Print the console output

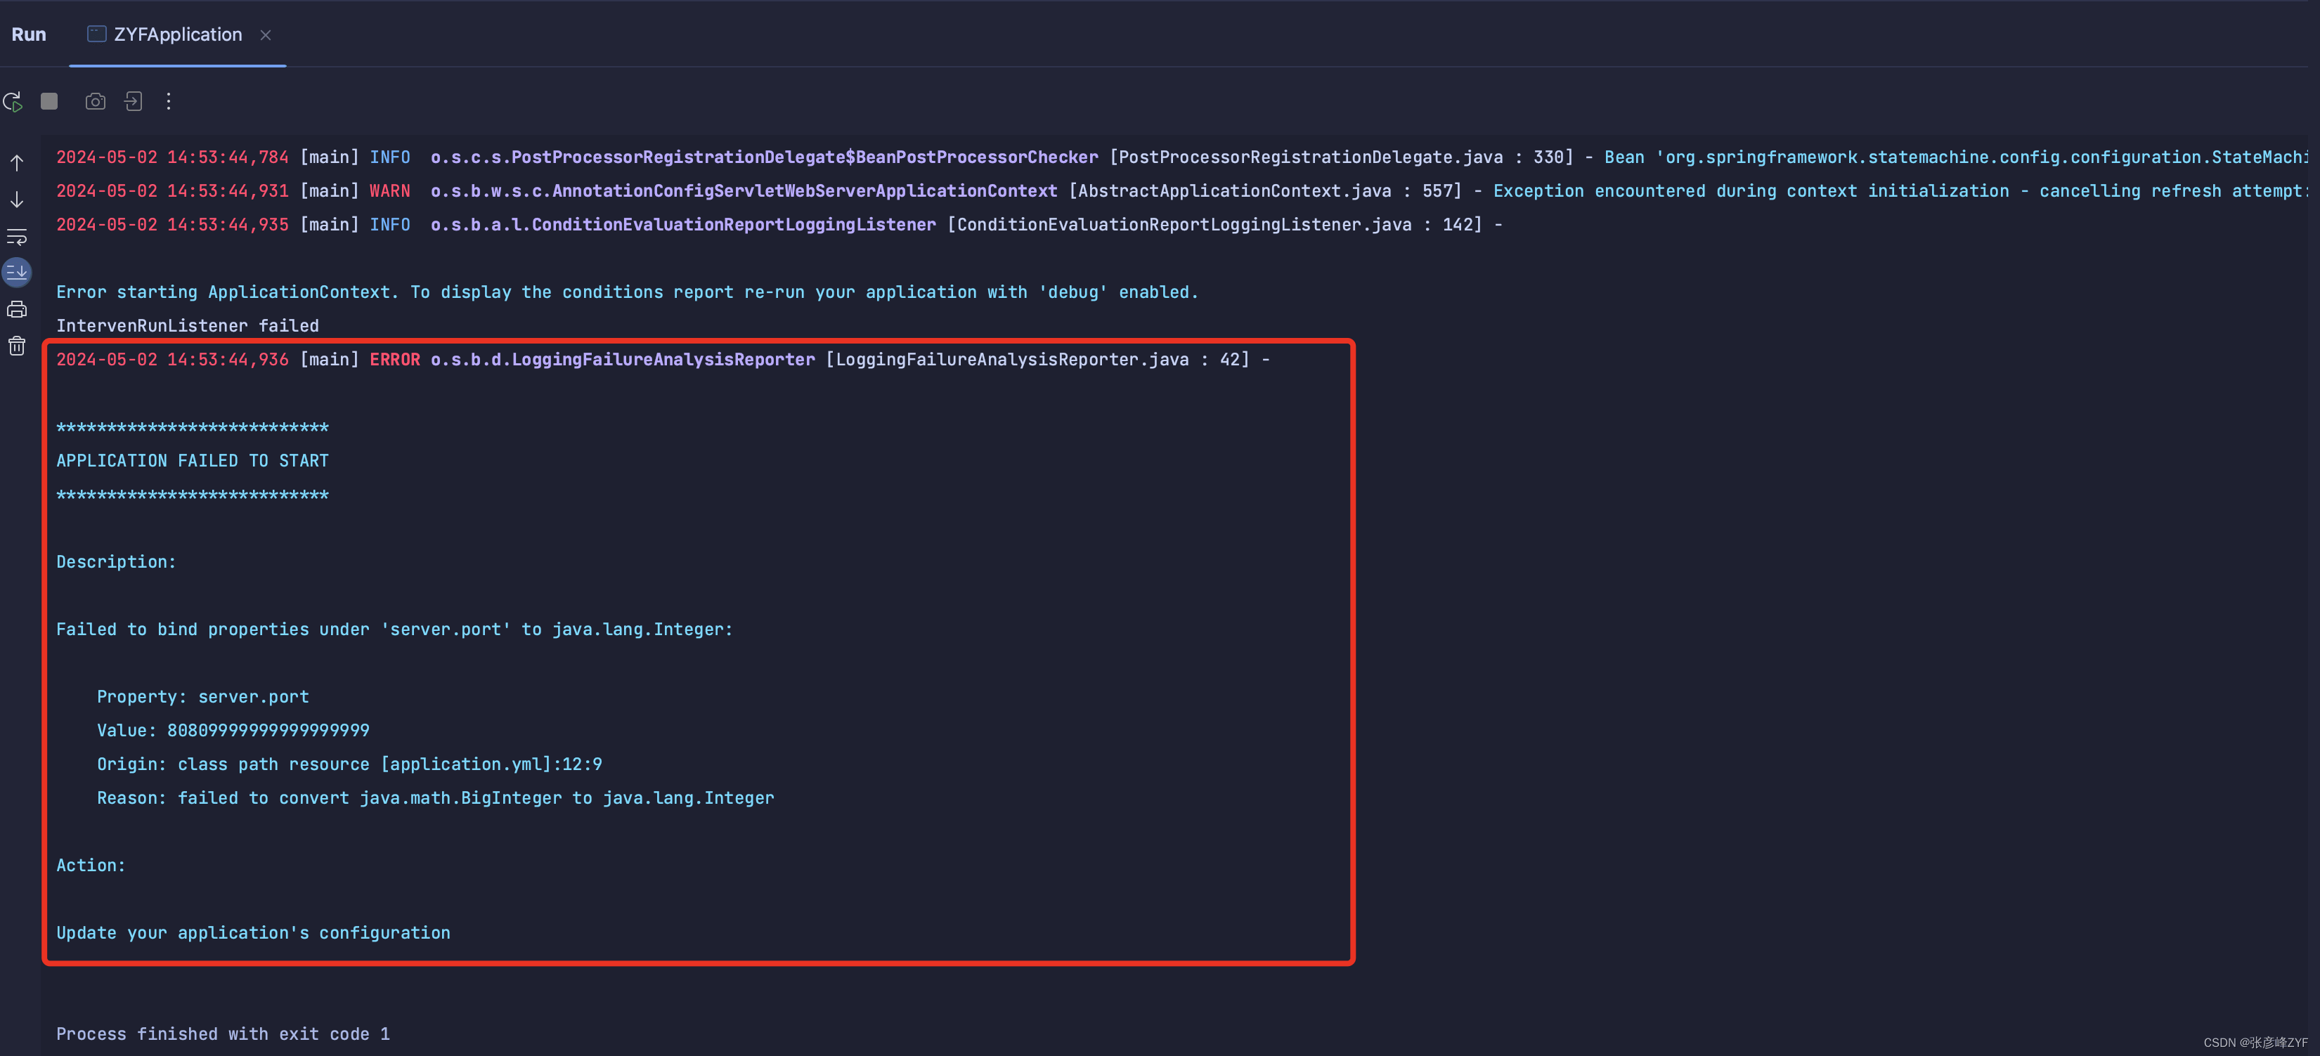(x=17, y=310)
